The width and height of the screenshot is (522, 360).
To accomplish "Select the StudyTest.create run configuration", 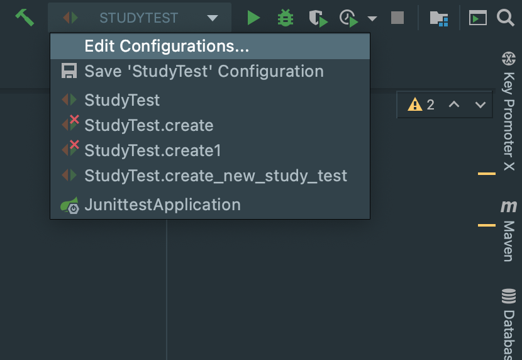I will click(148, 125).
